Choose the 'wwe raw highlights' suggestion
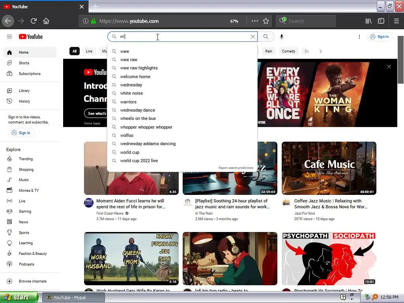Viewport: 404px width, 303px height. pyautogui.click(x=182, y=68)
